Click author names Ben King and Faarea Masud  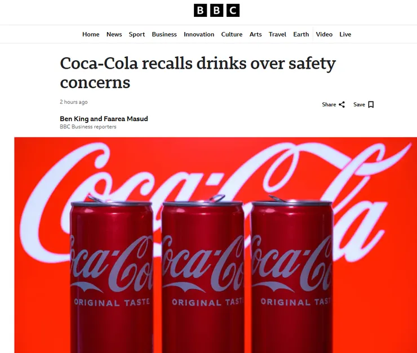(x=104, y=119)
